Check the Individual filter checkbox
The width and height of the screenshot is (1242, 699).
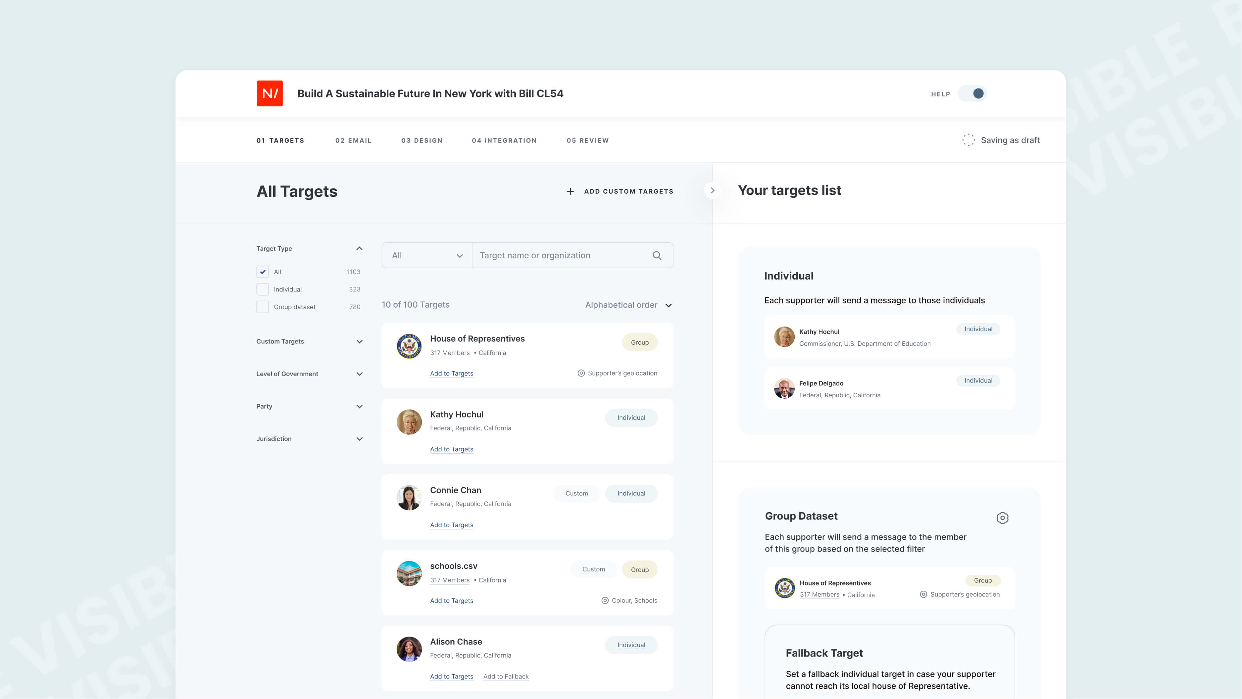coord(263,289)
